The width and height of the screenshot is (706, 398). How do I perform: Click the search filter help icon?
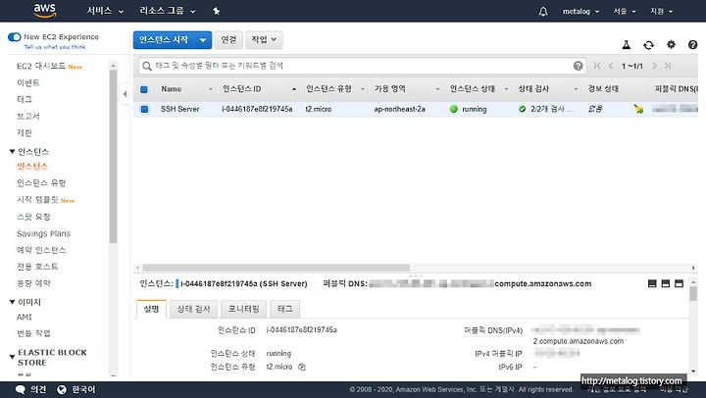tap(579, 66)
